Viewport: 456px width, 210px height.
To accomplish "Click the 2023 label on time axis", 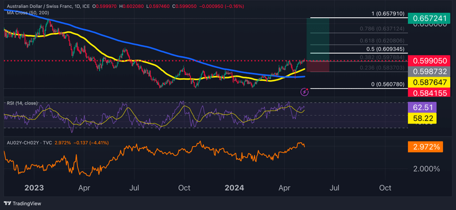I will 34,188.
